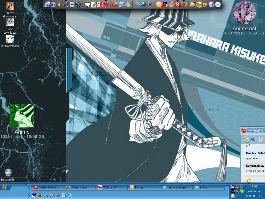Launch the blue globe browser icon in dock
The width and height of the screenshot is (265, 199).
click(x=143, y=4)
